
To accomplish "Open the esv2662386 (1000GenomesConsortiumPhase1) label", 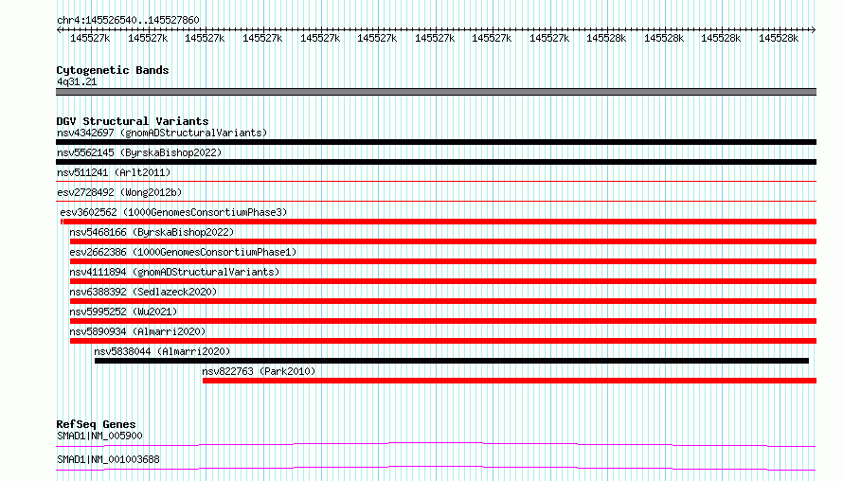I will [183, 252].
